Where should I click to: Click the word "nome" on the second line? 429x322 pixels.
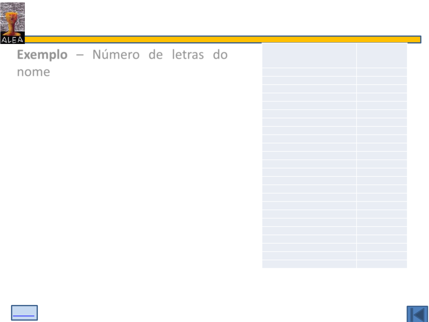[x=33, y=72]
